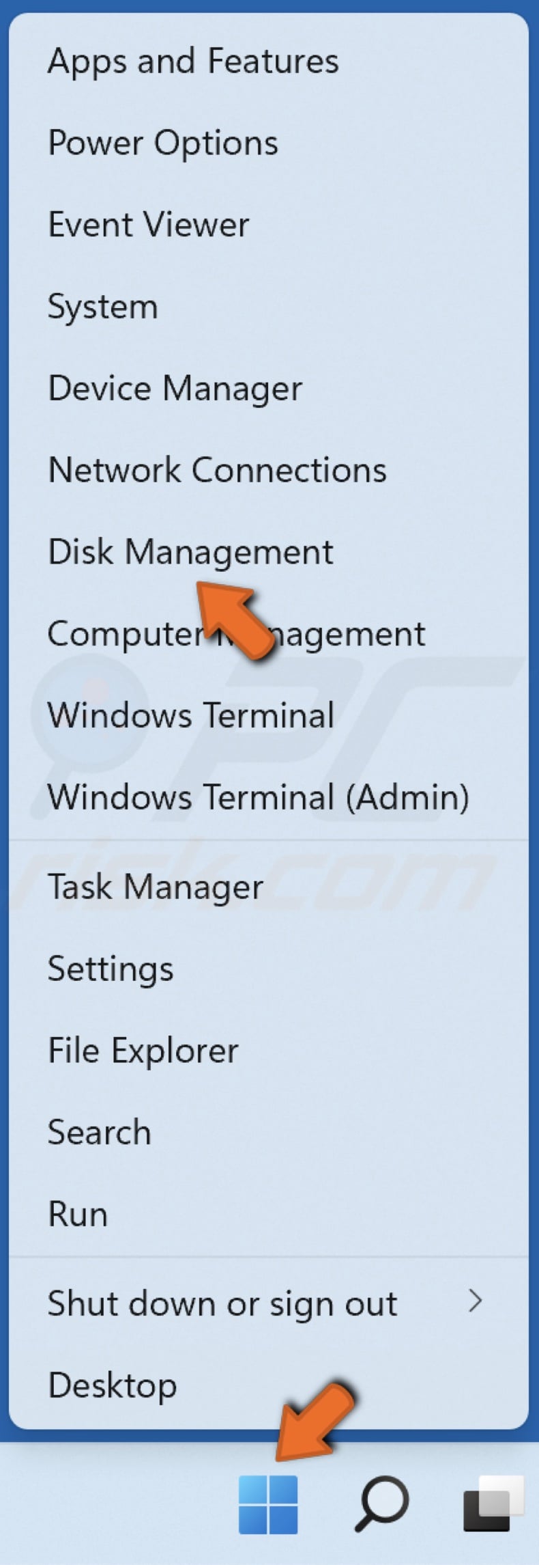Open Apps and Features

[x=193, y=60]
